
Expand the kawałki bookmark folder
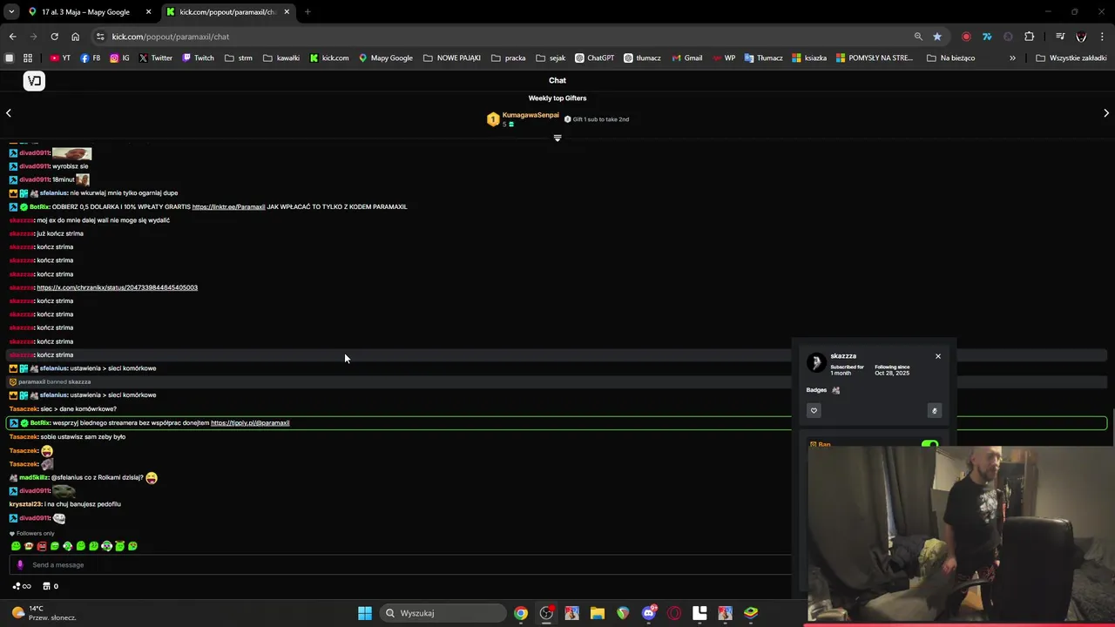[x=281, y=58]
